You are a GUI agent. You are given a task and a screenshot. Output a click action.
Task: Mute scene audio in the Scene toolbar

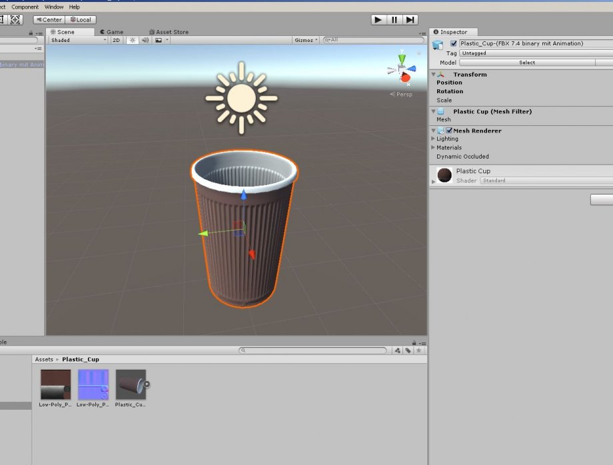coord(145,40)
